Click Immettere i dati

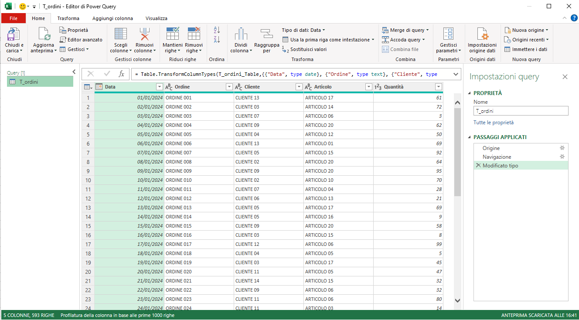tap(526, 49)
